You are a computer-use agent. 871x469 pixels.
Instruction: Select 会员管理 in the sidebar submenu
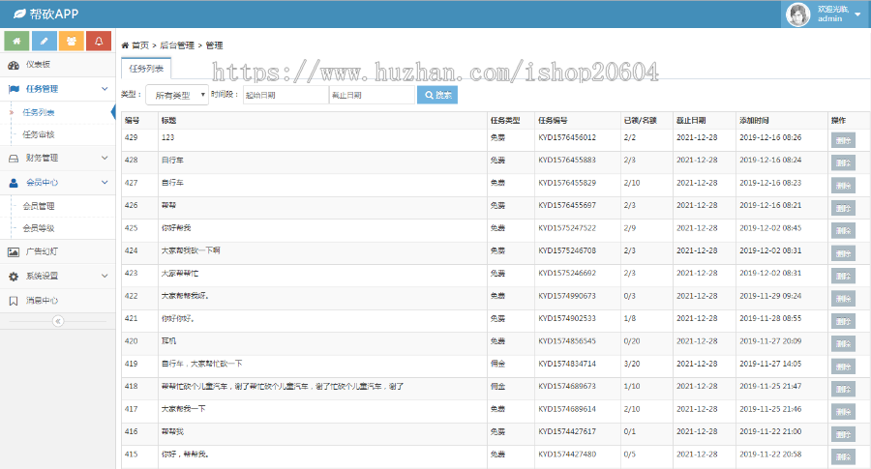tap(39, 205)
